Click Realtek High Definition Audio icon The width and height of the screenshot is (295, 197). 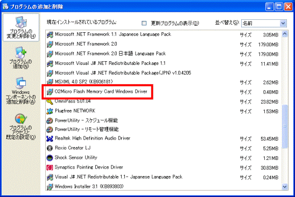[50, 138]
